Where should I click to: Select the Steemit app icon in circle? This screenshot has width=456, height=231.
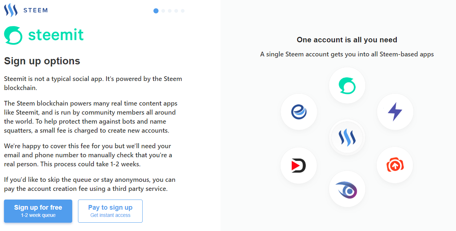(347, 85)
